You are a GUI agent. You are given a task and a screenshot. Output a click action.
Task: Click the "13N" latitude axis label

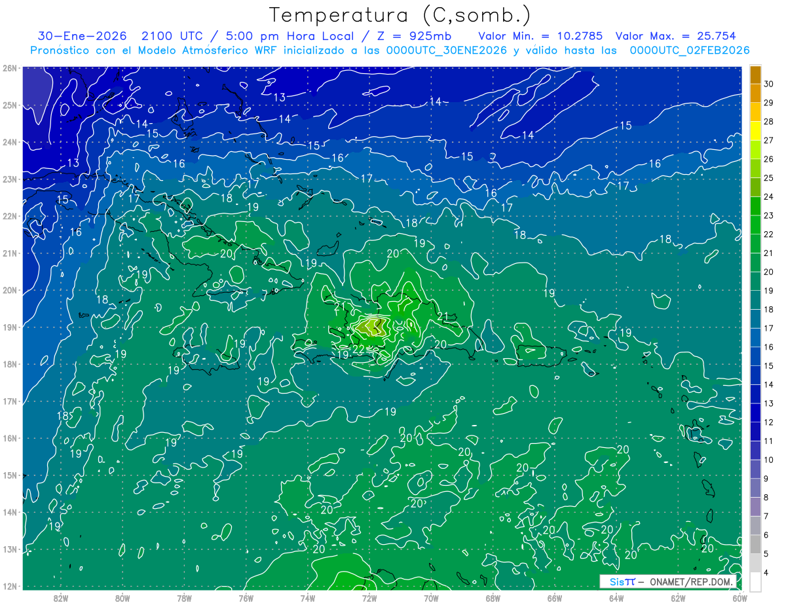pos(10,549)
